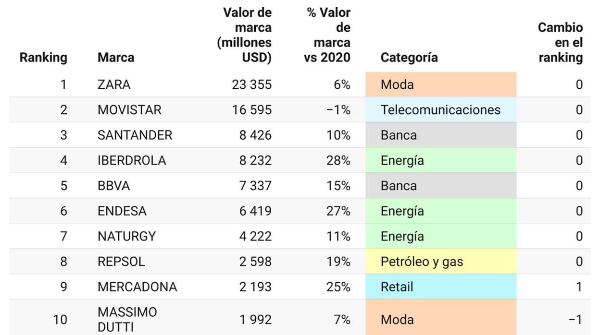Select the 23 355 brand value cell
The height and width of the screenshot is (335, 600).
click(251, 85)
